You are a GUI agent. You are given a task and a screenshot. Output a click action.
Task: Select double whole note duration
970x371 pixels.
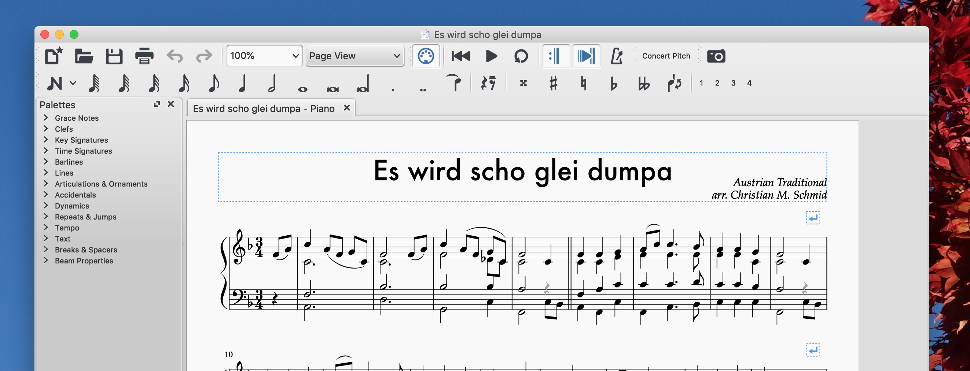(x=333, y=90)
